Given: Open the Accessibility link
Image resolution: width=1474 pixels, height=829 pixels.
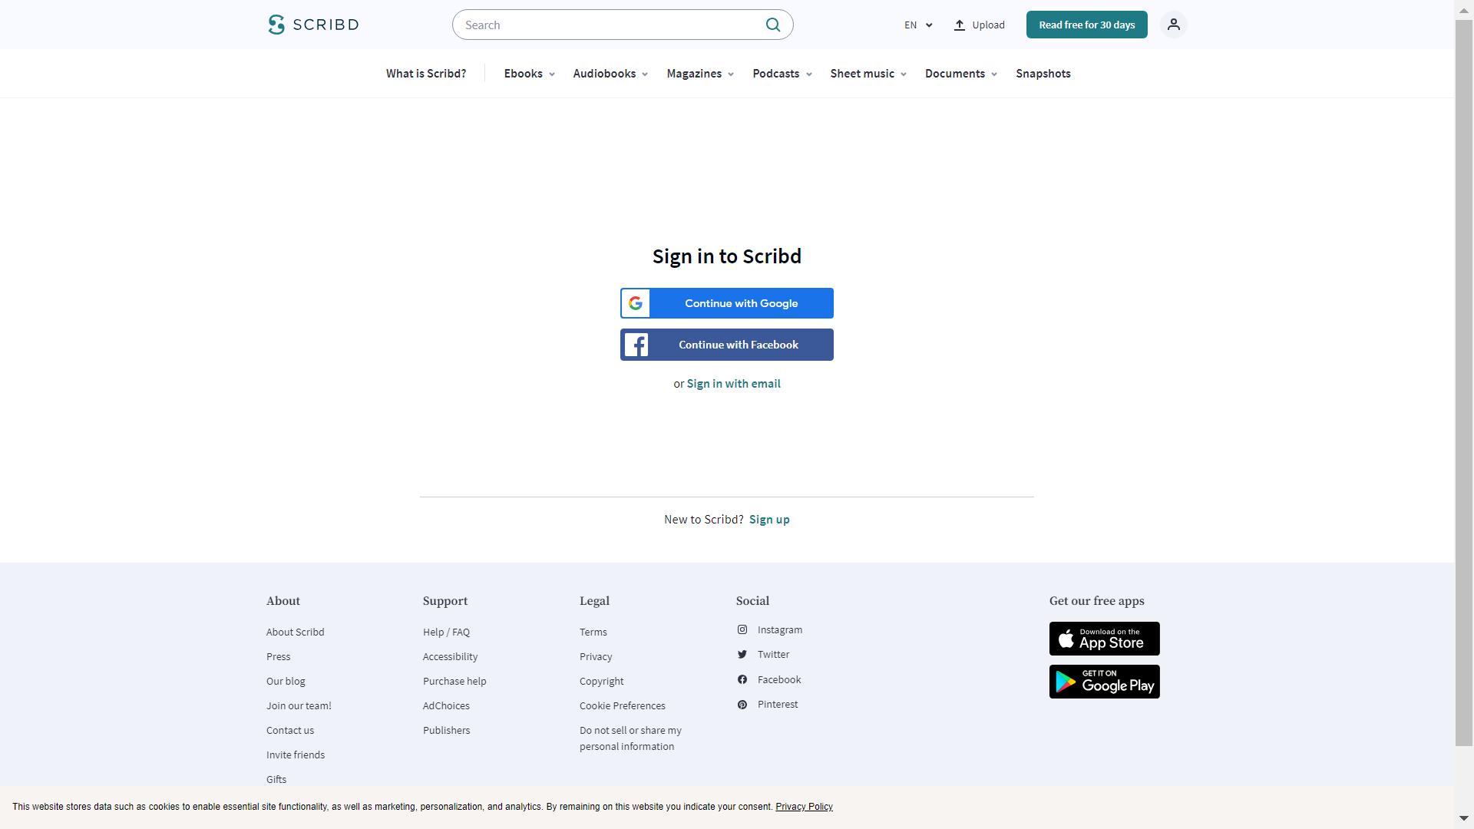Looking at the screenshot, I should 450,657.
